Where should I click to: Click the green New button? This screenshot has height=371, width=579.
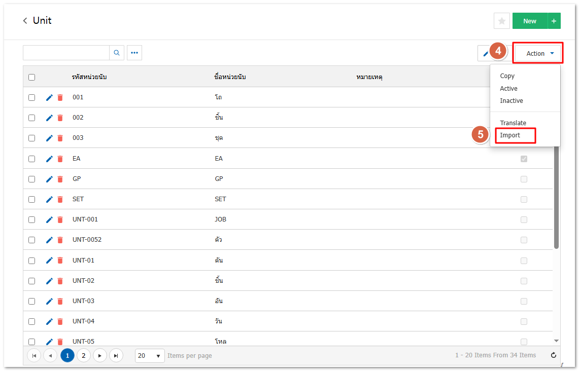click(529, 21)
